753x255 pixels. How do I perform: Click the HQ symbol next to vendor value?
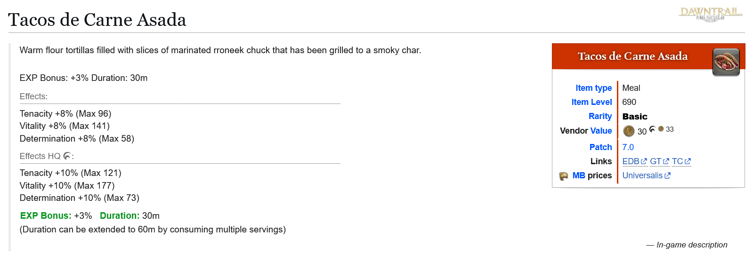point(652,129)
